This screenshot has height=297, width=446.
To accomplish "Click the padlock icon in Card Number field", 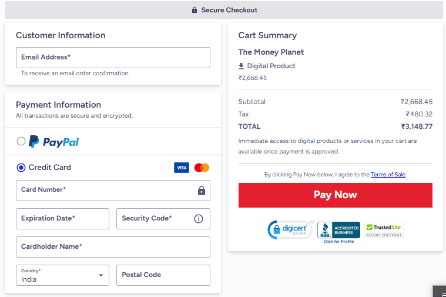I will click(x=202, y=191).
